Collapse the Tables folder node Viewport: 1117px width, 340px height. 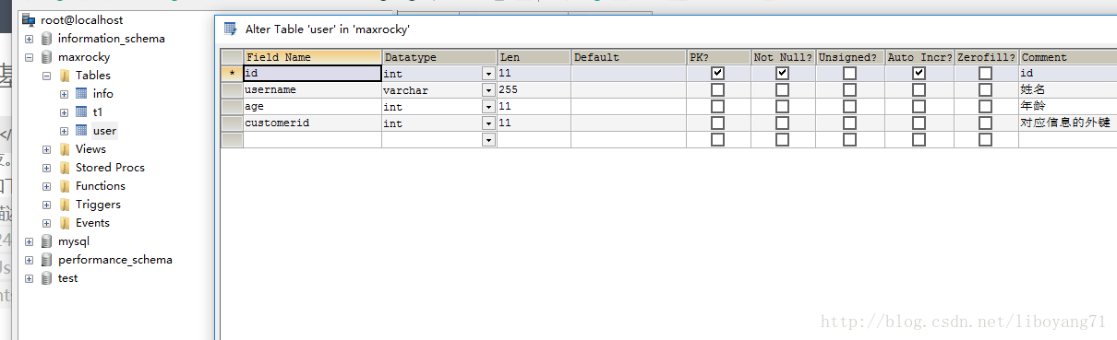[46, 75]
